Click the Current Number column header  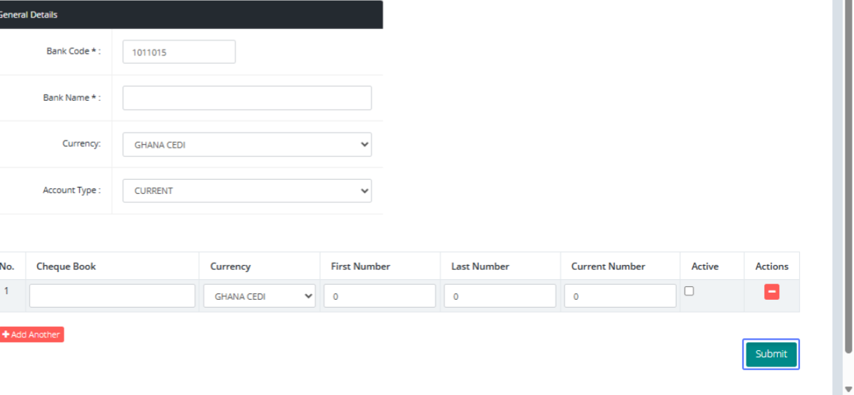click(x=608, y=266)
